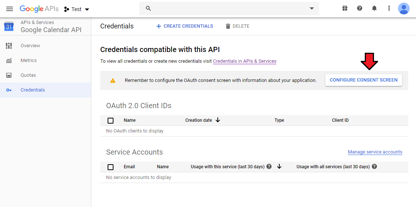416x207 pixels.
Task: Click the search magnifier icon
Action: [x=148, y=8]
